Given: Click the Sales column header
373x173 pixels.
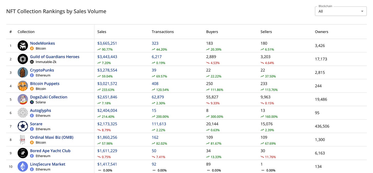Looking at the screenshot, I should 102,32.
